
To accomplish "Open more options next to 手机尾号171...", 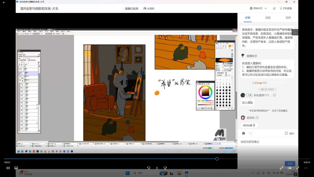I will [x=274, y=95].
